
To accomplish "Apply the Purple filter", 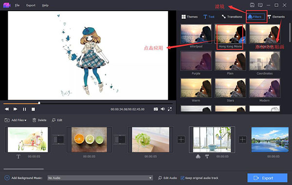I will coord(196,61).
